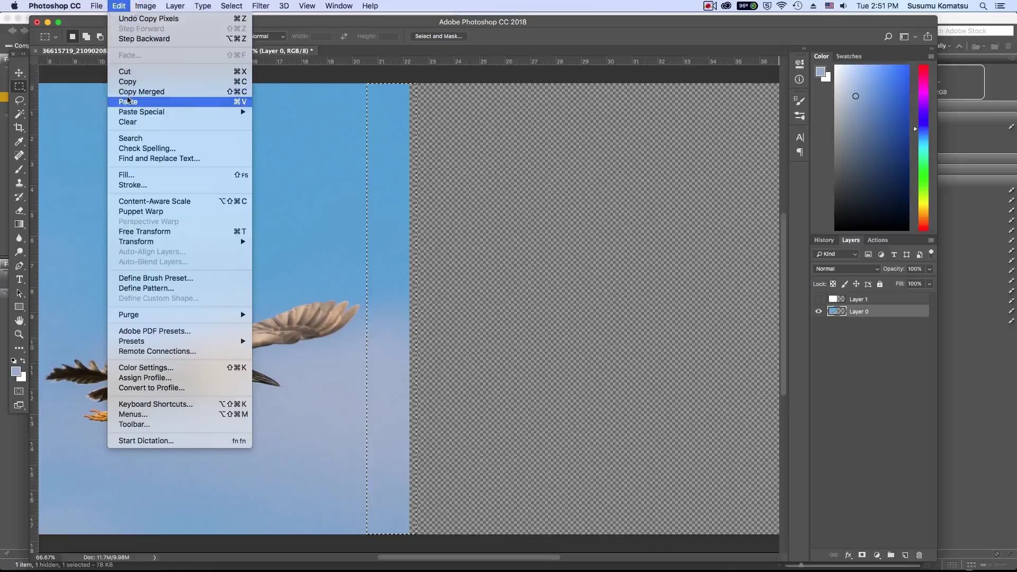This screenshot has height=572, width=1017.
Task: Select the Rectangle shape tool
Action: point(19,307)
